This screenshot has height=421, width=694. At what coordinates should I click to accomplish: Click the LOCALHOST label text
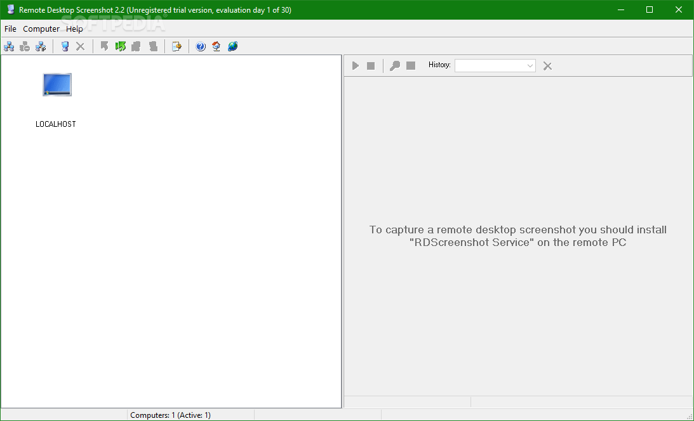56,124
